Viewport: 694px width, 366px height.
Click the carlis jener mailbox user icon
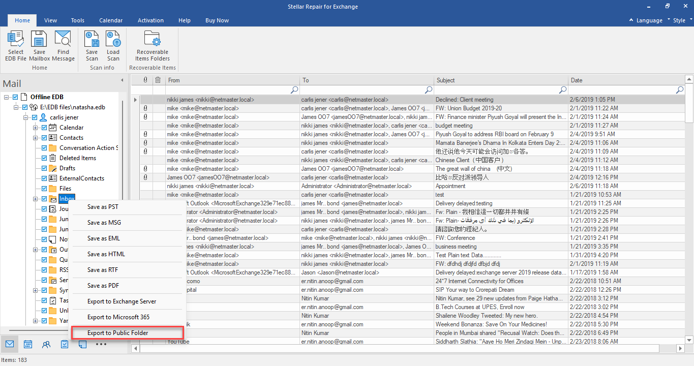point(43,117)
